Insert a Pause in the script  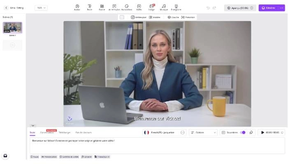35,157
